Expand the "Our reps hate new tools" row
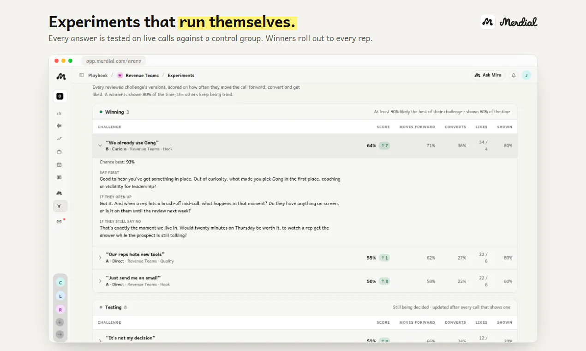Image resolution: width=586 pixels, height=351 pixels. click(100, 258)
